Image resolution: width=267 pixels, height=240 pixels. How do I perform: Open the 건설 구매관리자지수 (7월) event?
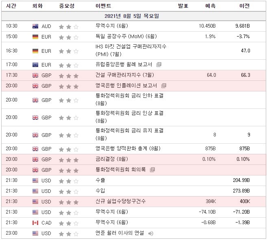[x=124, y=75]
